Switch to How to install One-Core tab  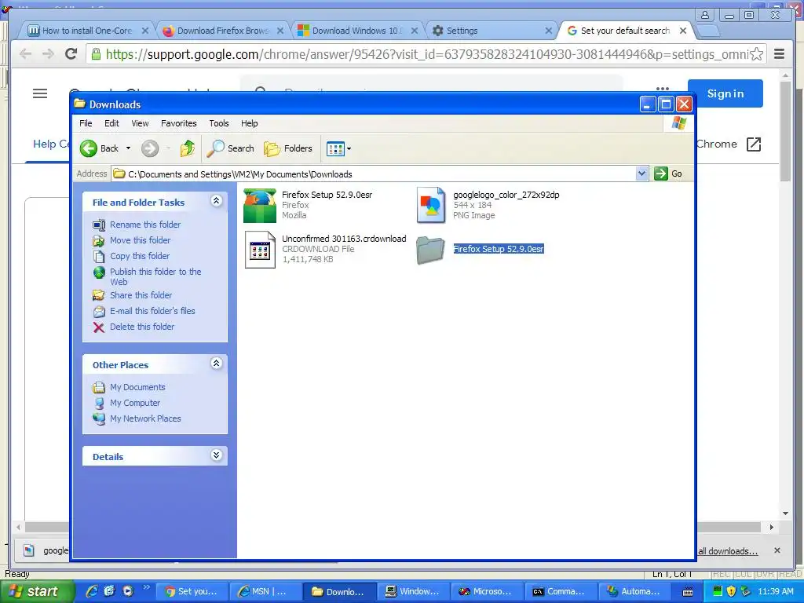87,31
